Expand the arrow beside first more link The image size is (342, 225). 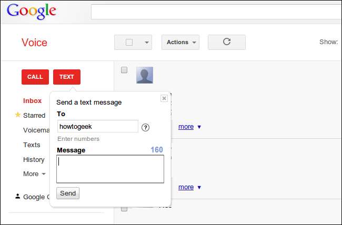(x=199, y=127)
